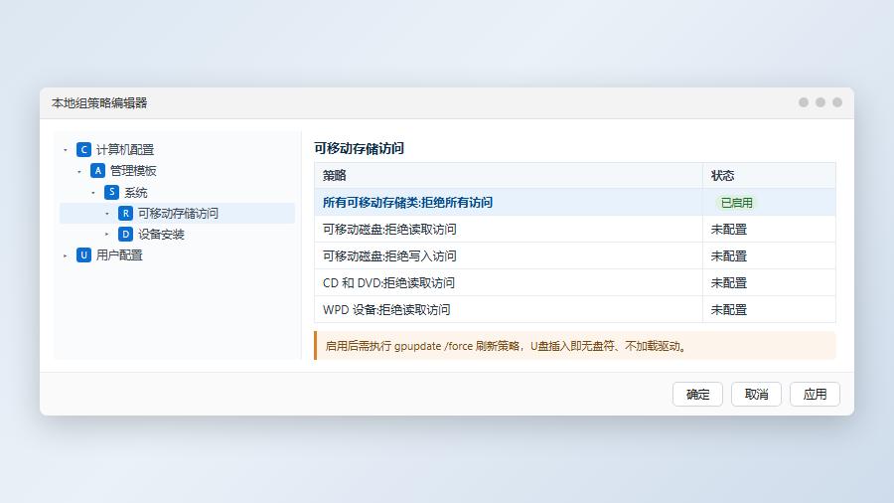Click the A icon beside 管理模板
Viewport: 894px width, 503px height.
tap(97, 171)
